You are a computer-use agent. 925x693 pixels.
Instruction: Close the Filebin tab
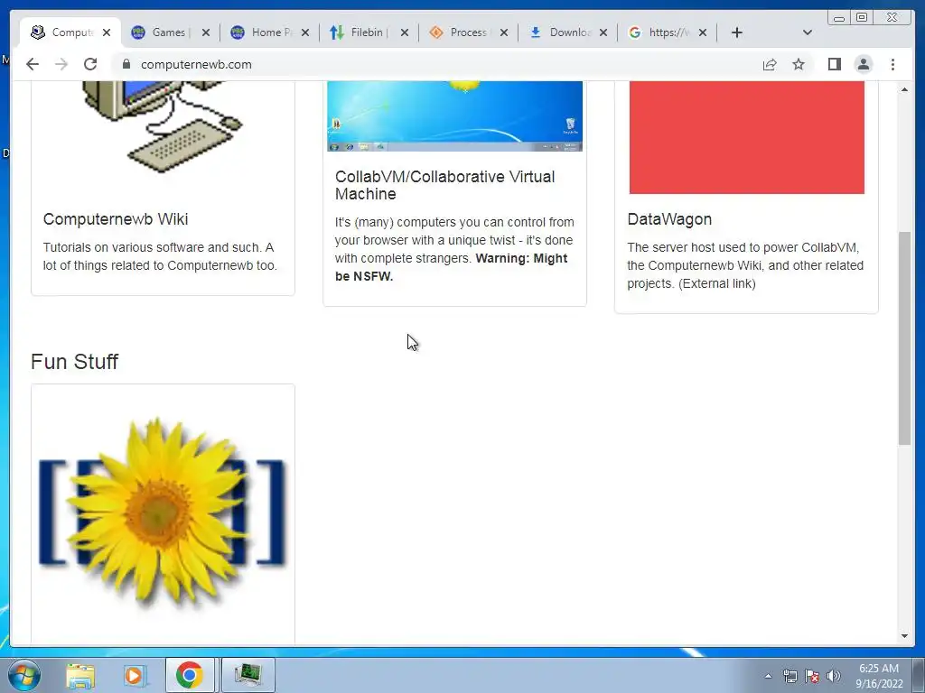pyautogui.click(x=404, y=32)
